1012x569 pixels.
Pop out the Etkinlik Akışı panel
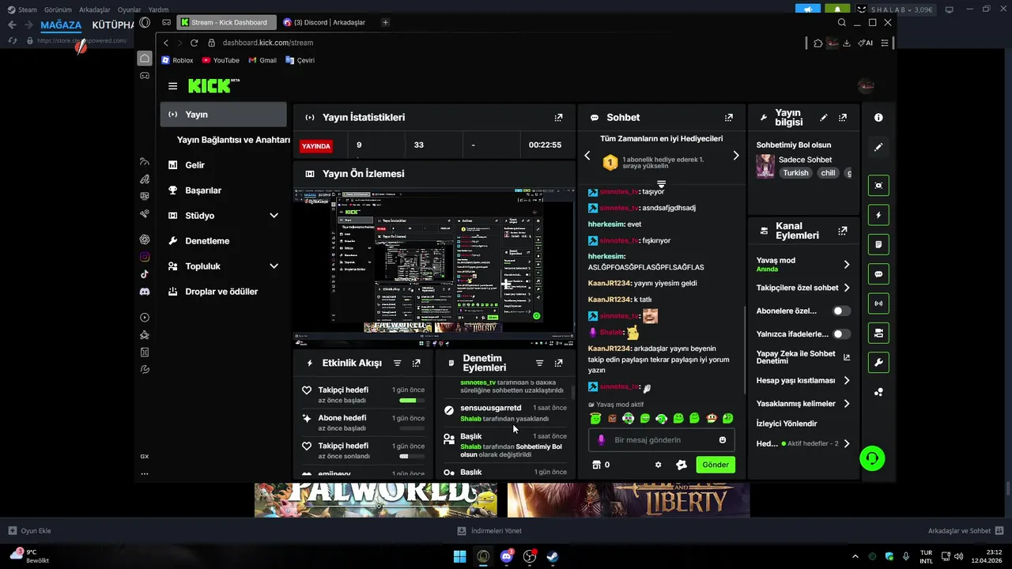(416, 363)
